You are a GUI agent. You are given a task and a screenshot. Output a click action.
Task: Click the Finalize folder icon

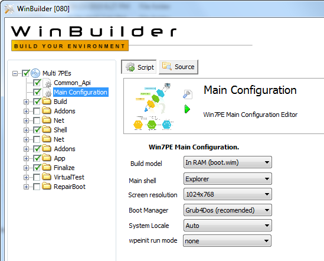[47, 168]
